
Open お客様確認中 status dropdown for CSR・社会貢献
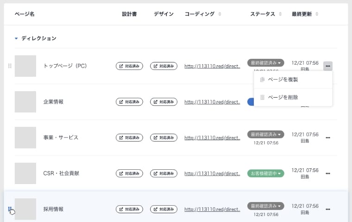click(x=266, y=173)
